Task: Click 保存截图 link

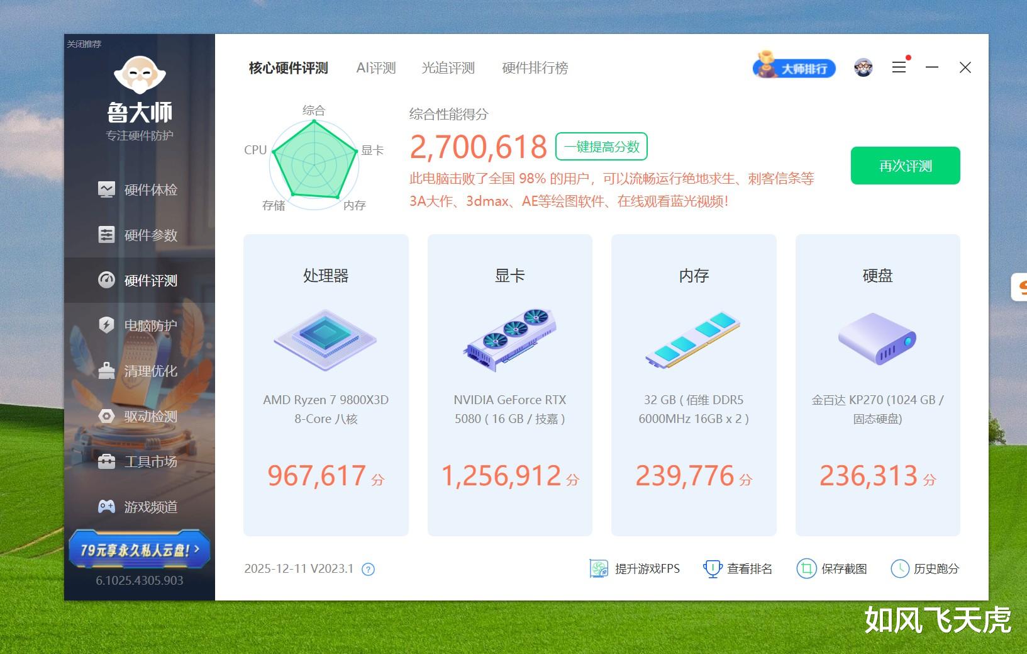Action: 844,569
